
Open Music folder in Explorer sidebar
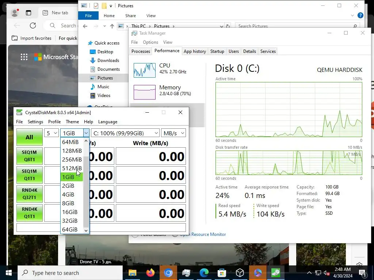coord(103,87)
